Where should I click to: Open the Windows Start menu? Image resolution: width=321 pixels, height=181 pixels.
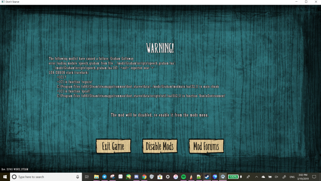tap(5, 177)
